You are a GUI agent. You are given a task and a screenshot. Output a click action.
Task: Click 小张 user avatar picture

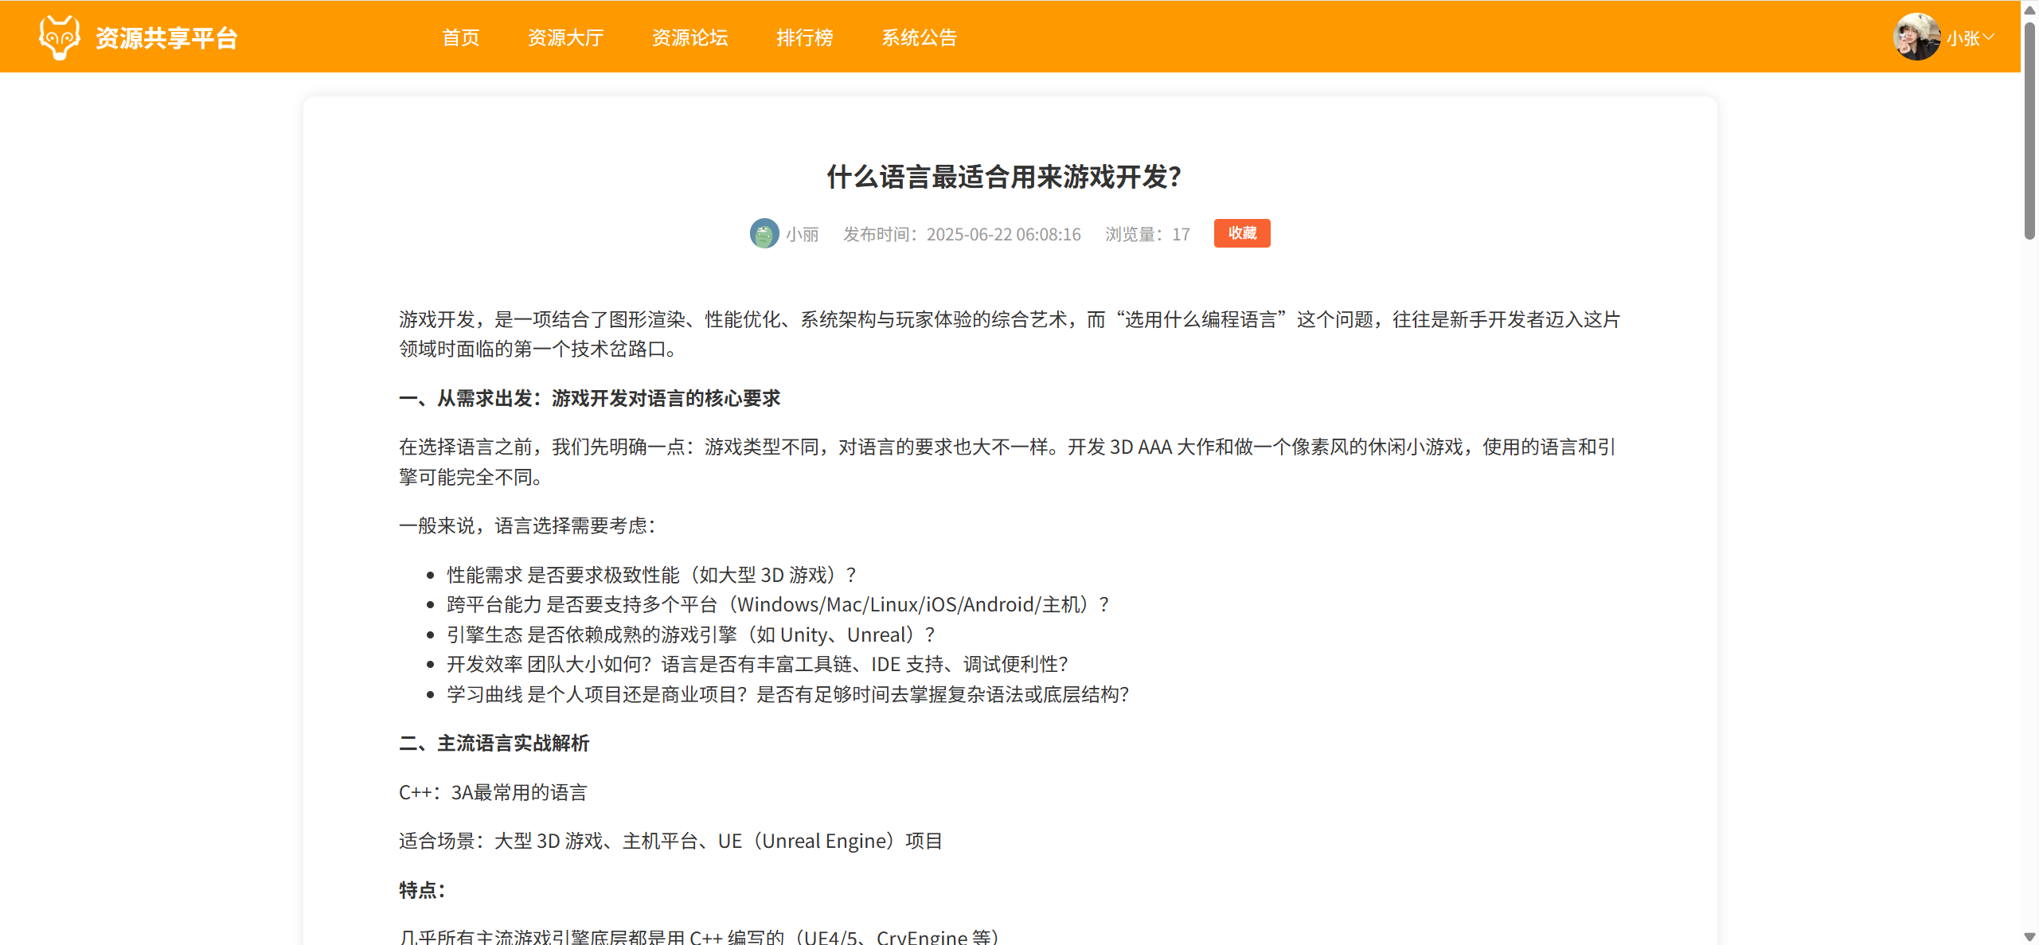tap(1916, 37)
